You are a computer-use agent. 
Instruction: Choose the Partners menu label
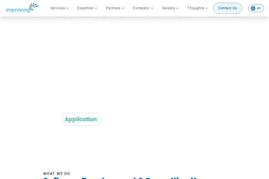[x=113, y=8]
